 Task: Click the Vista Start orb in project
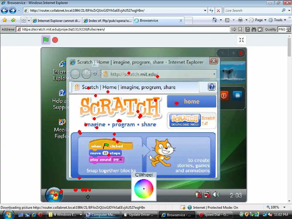(54, 195)
